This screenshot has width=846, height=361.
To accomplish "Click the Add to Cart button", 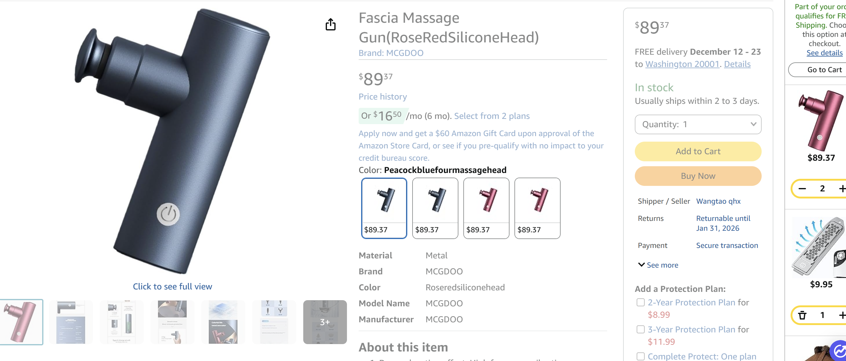I will point(698,151).
